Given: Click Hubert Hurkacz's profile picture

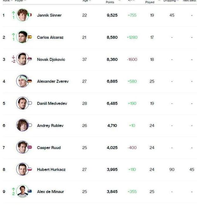Looking at the screenshot, I should pos(22,170).
